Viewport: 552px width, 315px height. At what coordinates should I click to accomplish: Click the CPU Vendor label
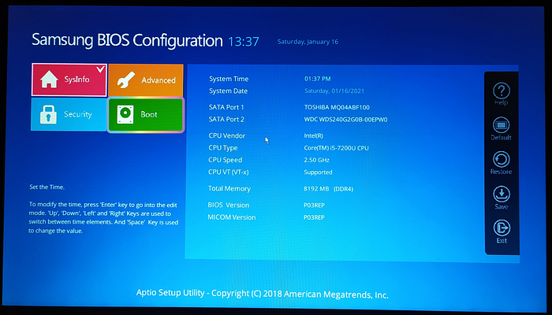227,135
